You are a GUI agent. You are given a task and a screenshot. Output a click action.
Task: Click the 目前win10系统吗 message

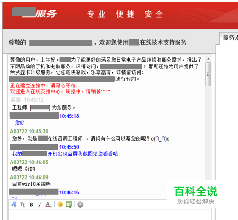coord(31,184)
